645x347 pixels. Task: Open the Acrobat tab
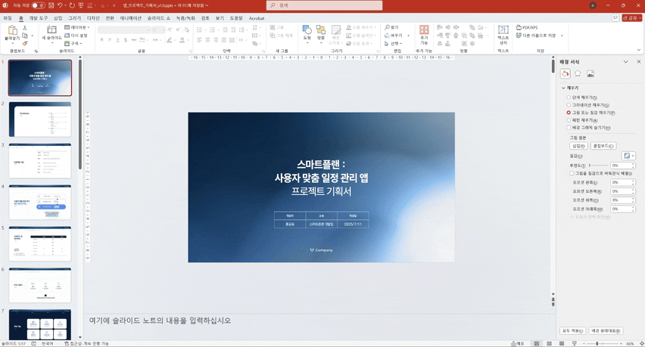(257, 18)
